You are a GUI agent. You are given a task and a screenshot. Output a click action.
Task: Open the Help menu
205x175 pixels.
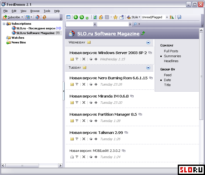pyautogui.click(x=57, y=11)
